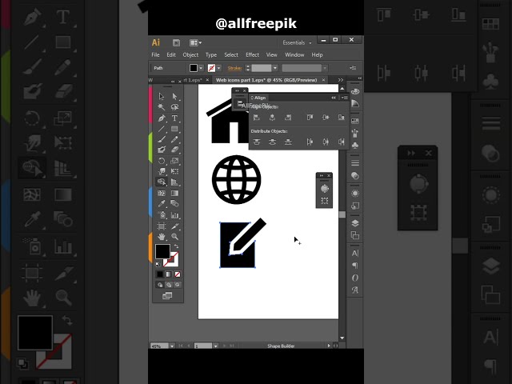512x384 pixels.
Task: Select the Type tool
Action: tap(174, 118)
